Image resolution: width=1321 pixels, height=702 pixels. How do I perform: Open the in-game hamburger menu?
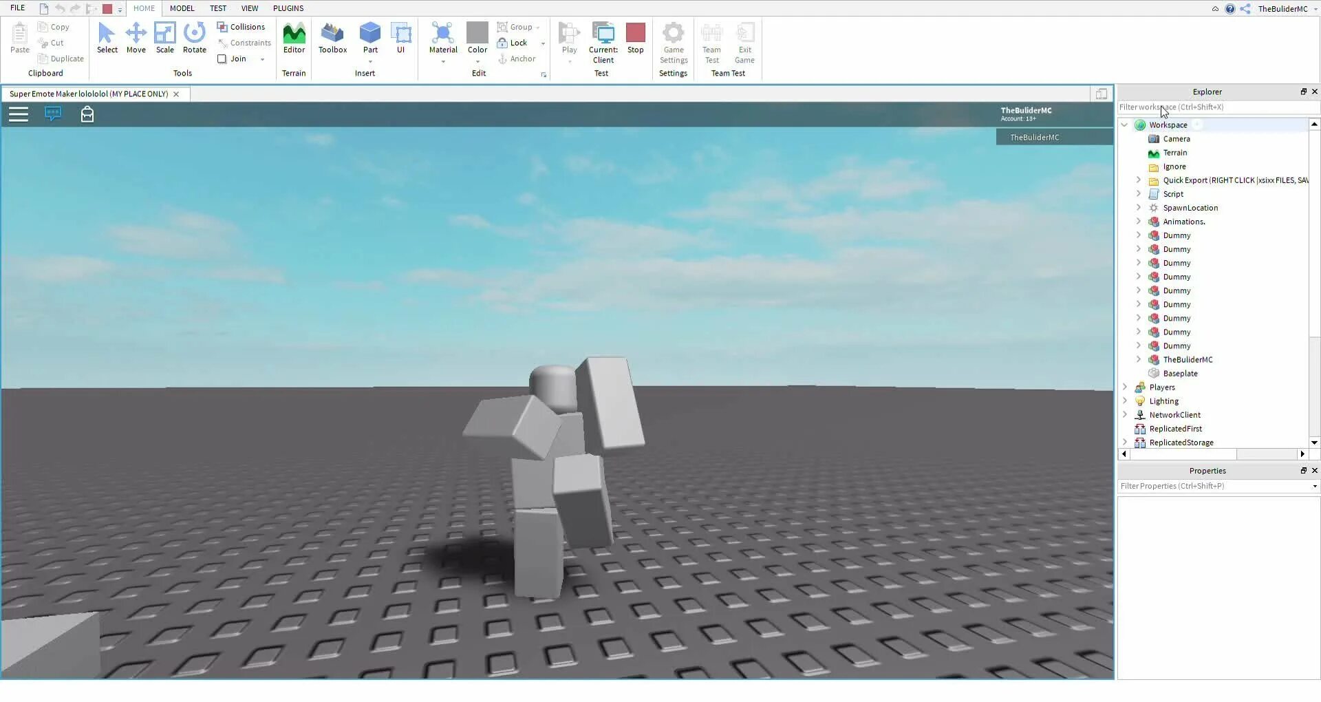(19, 114)
